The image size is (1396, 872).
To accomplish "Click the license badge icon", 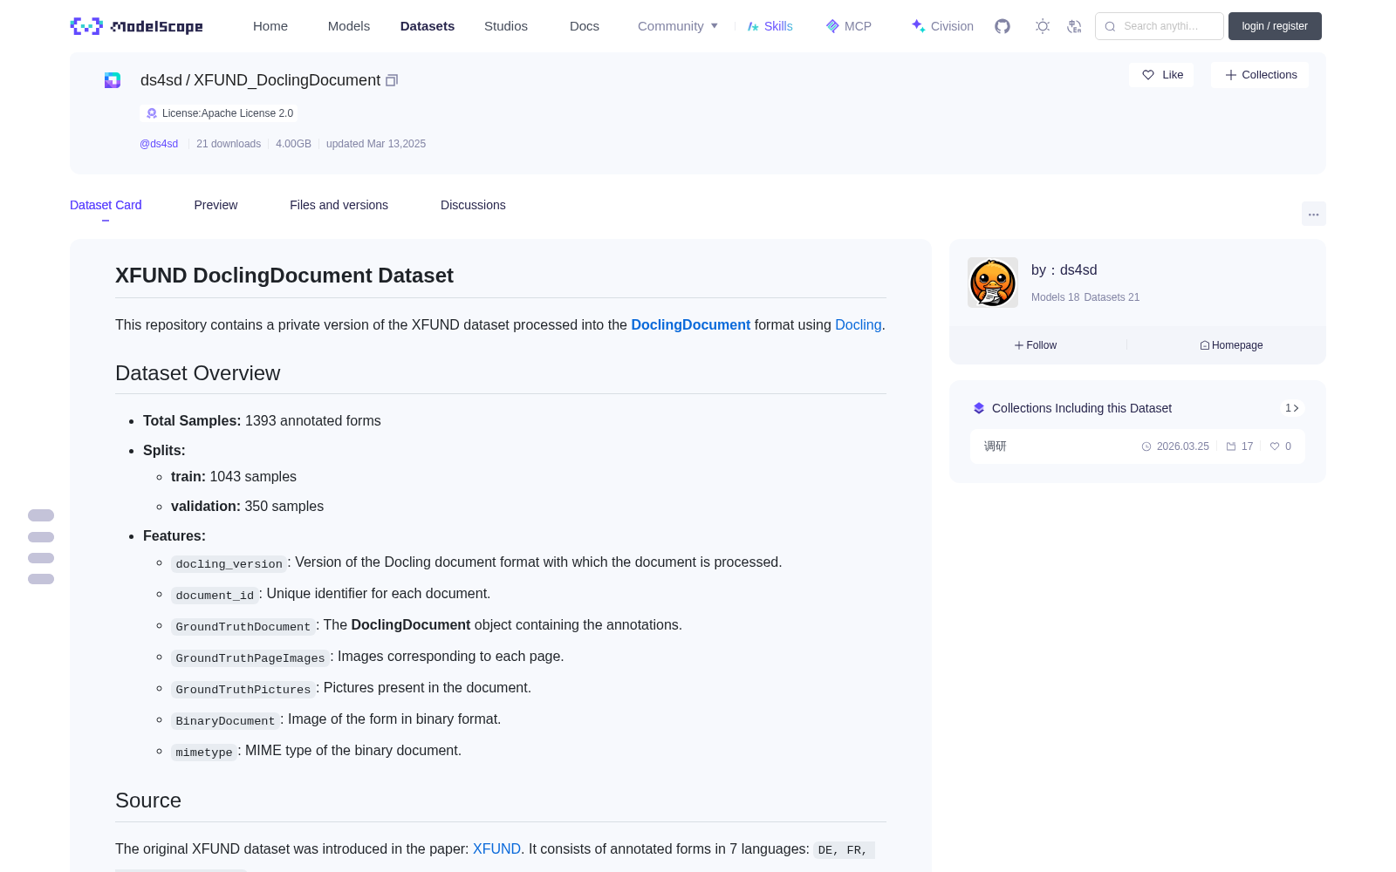I will click(x=152, y=113).
